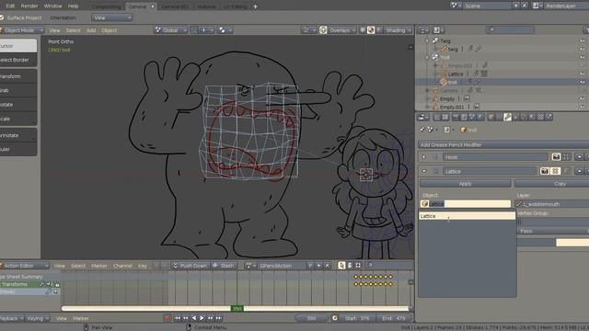This screenshot has height=331, width=589.
Task: Add a new workspace with plus icon
Action: point(256,6)
